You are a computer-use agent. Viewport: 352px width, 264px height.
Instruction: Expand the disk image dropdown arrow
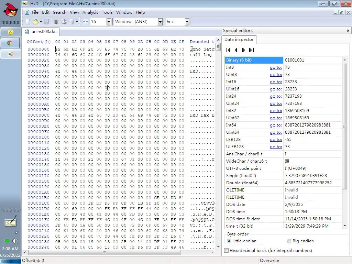(77, 22)
